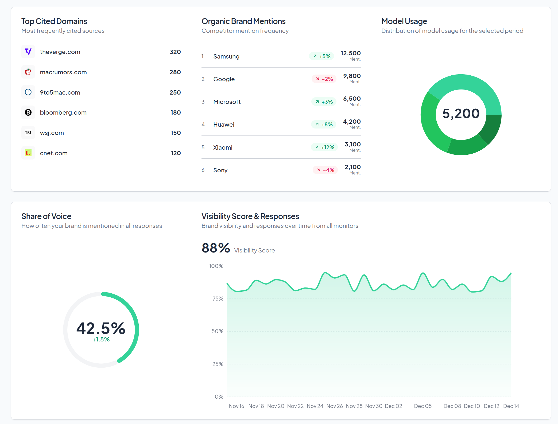Click Xiaomi's +12% trend badge
This screenshot has width=558, height=424.
pos(324,147)
